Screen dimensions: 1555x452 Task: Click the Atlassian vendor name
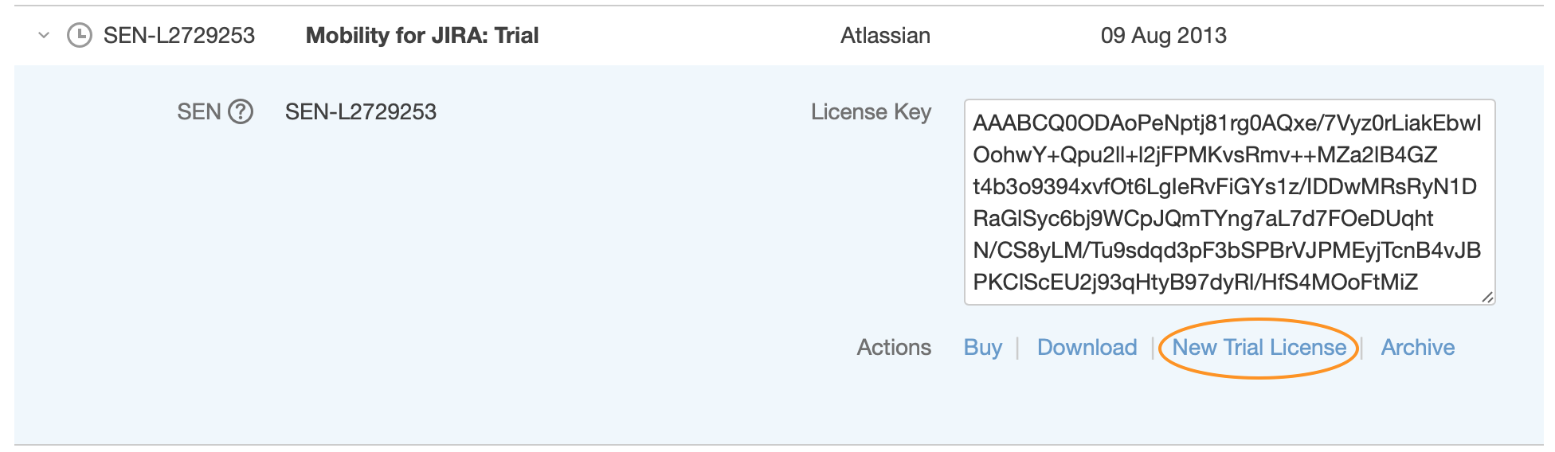pos(885,35)
